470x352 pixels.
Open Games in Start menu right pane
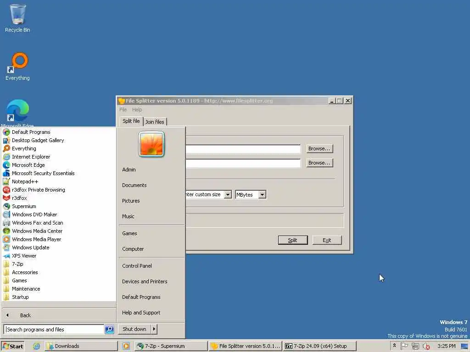tap(129, 233)
